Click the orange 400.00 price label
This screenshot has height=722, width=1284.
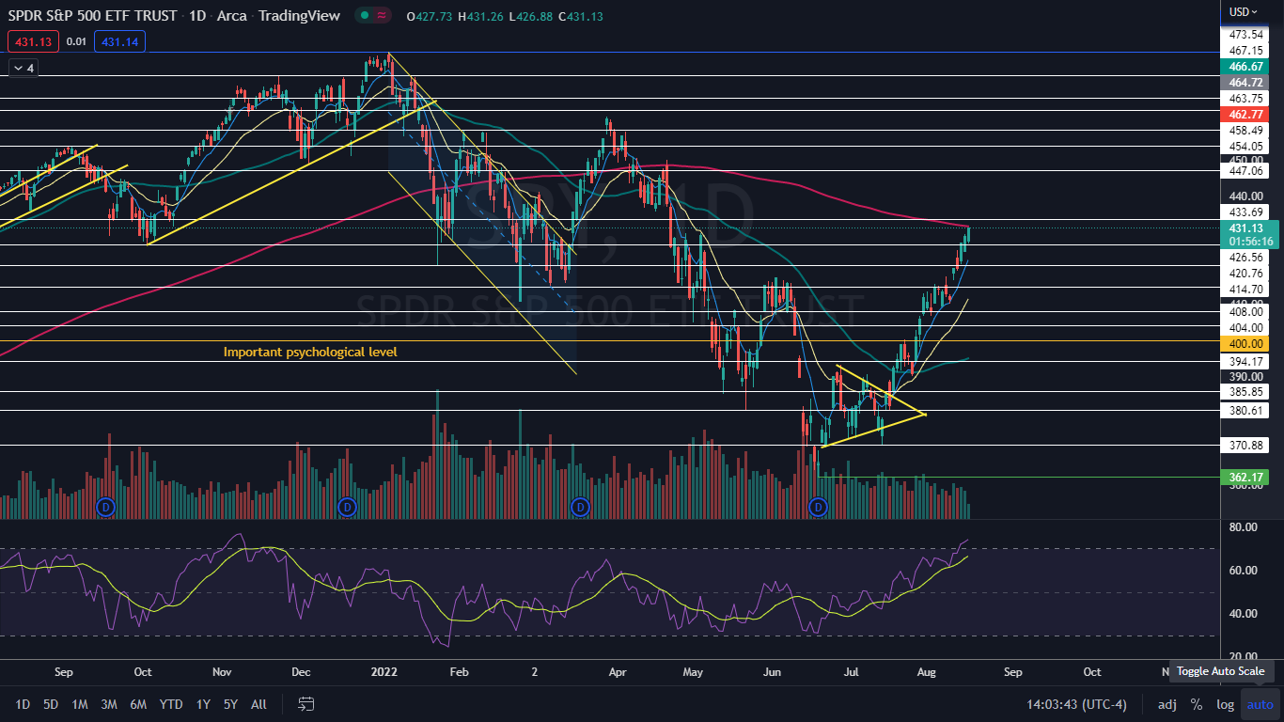1246,344
